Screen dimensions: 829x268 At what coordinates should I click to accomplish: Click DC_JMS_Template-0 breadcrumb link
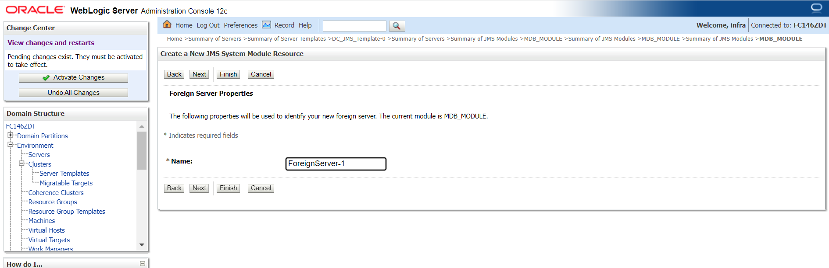pos(359,39)
